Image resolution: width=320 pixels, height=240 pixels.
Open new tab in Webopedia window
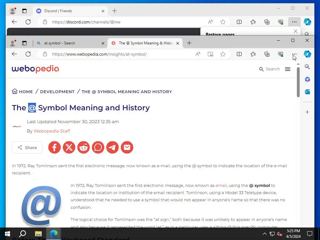pos(189,43)
